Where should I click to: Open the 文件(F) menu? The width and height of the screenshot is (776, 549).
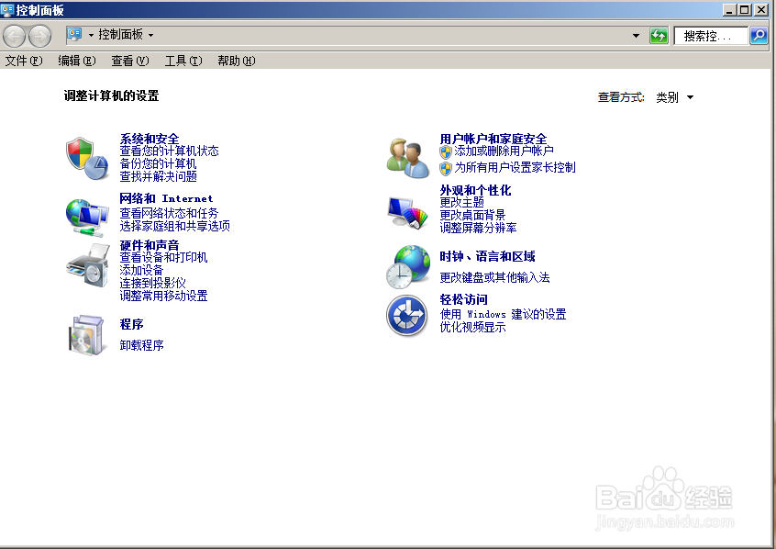point(24,61)
